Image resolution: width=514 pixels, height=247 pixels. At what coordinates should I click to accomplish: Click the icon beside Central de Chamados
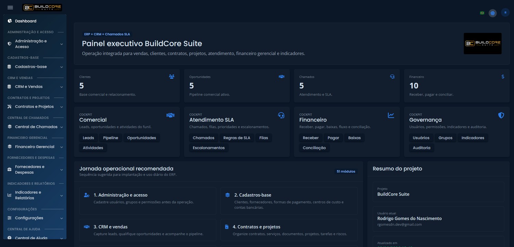tap(10, 127)
